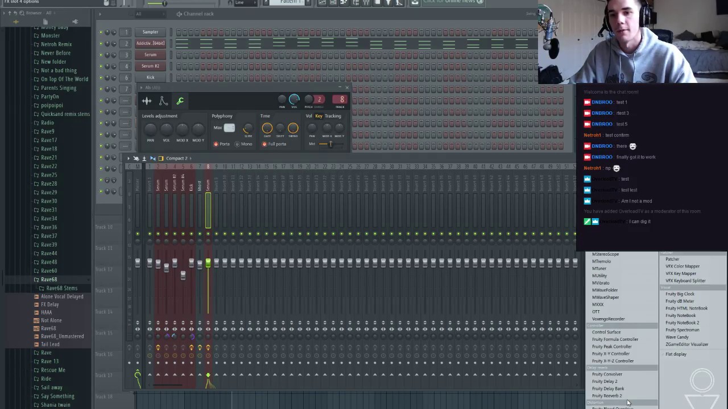Click "Click for online news" toolbar button
Viewport: 728px width, 409px height.
452,2
